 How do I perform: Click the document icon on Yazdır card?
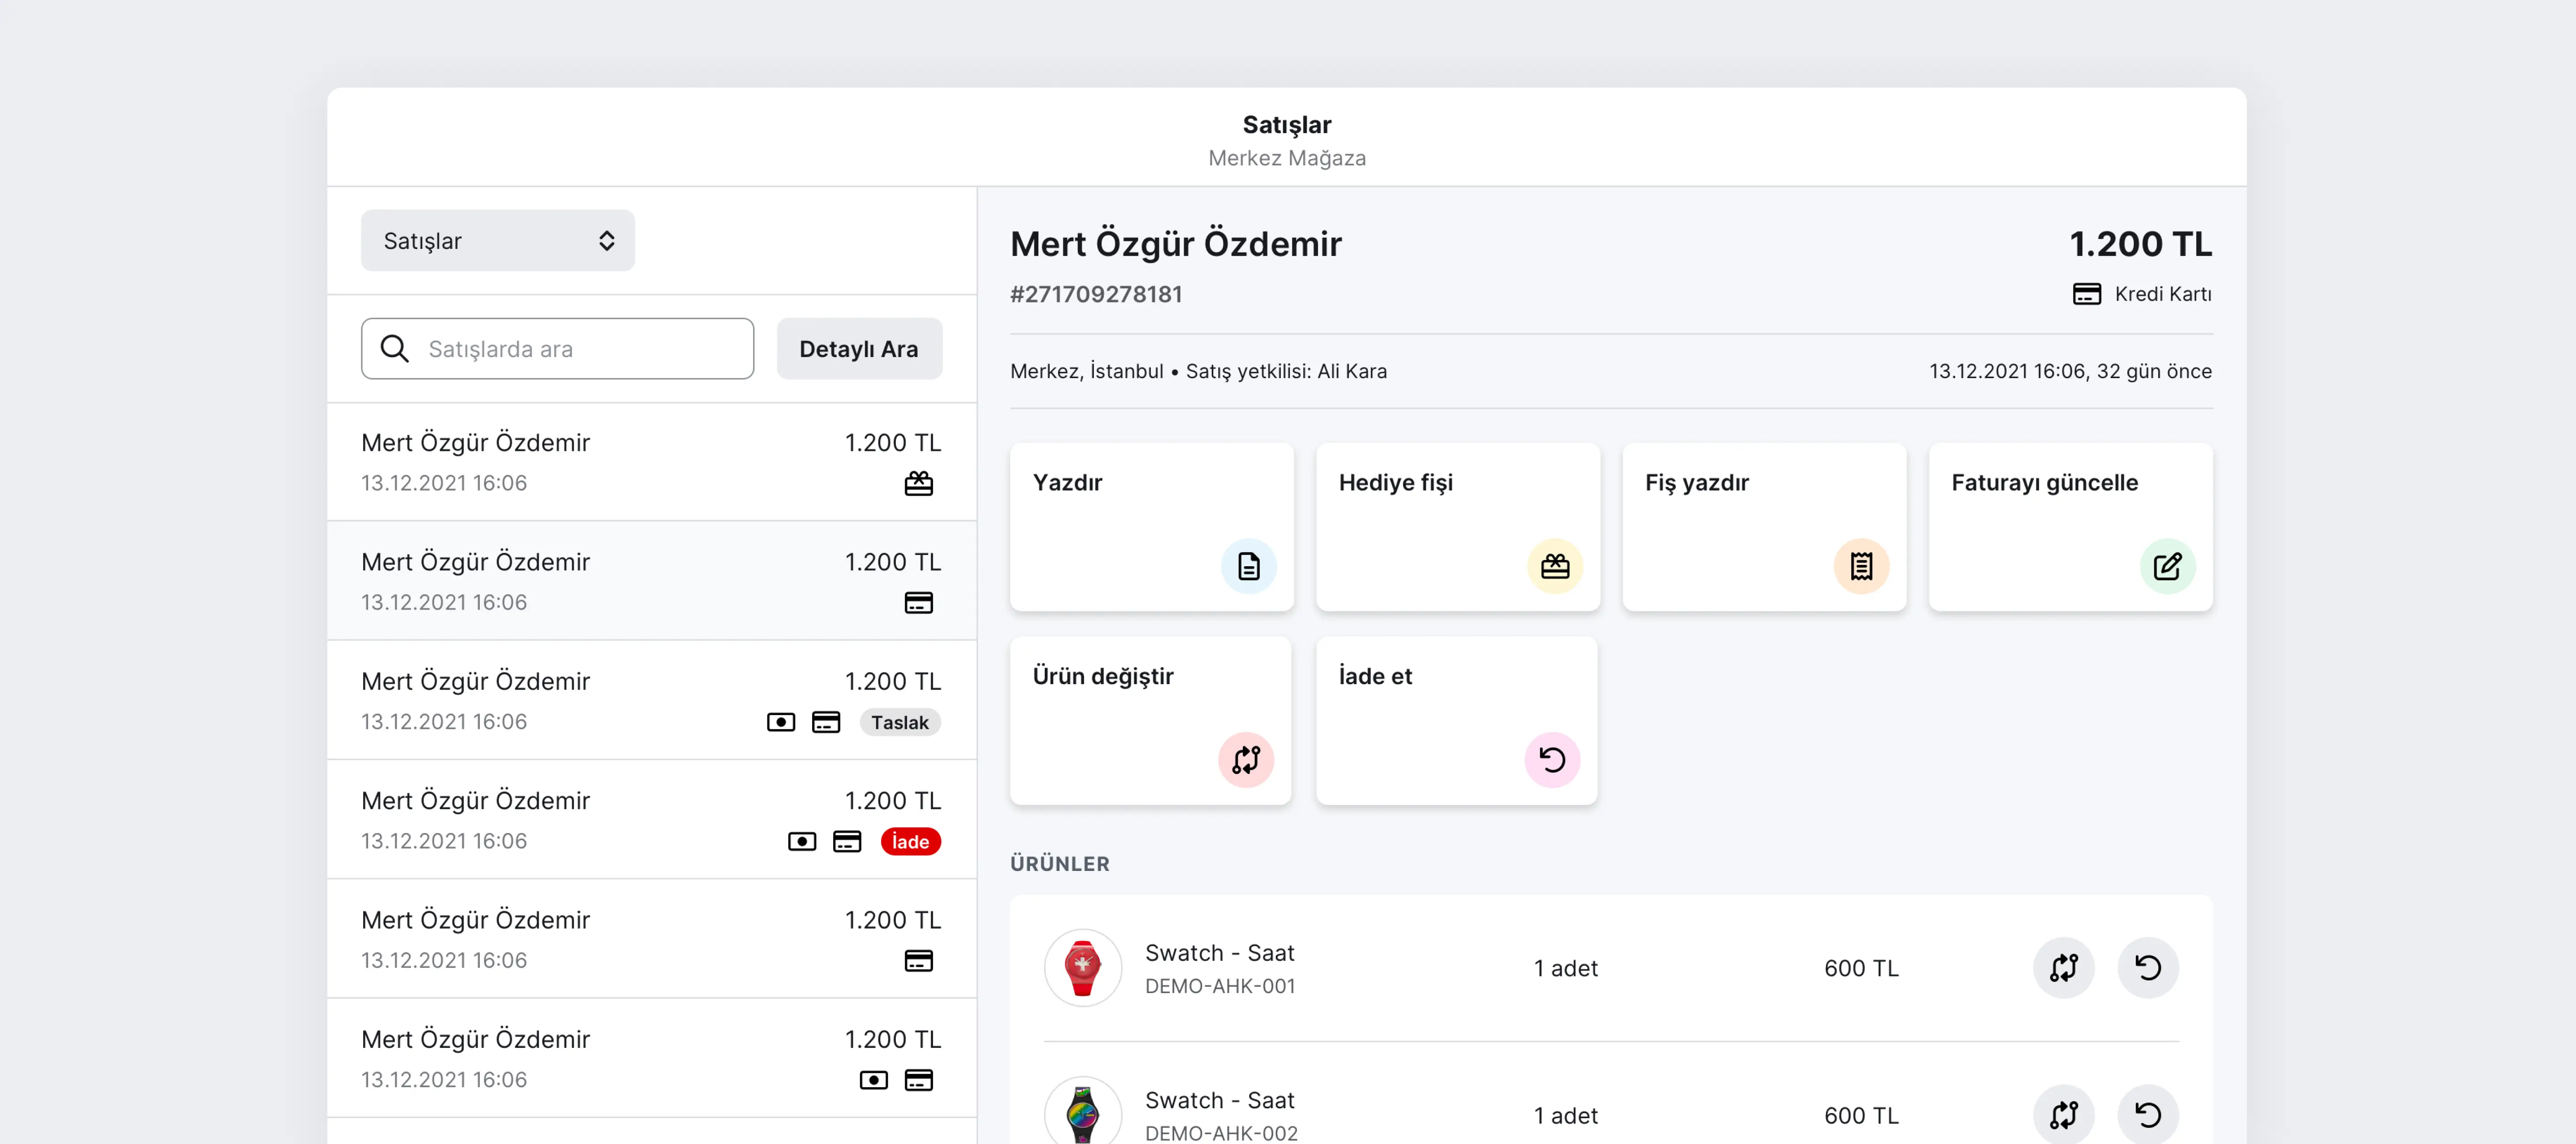[1248, 567]
